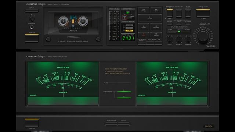Open the MENU button on the tape deck
Image resolution: width=235 pixels, height=132 pixels.
(x=156, y=35)
